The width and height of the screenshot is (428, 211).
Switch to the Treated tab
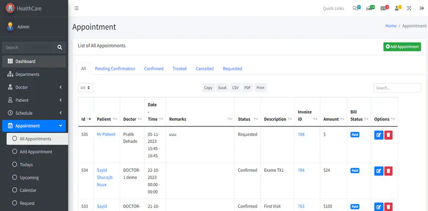tap(180, 69)
